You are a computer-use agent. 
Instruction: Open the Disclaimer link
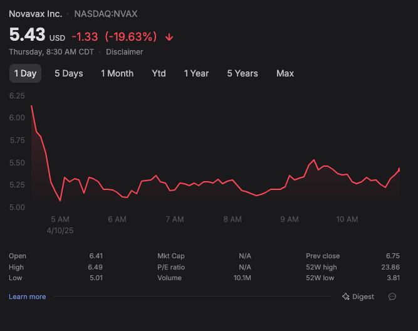pyautogui.click(x=125, y=52)
